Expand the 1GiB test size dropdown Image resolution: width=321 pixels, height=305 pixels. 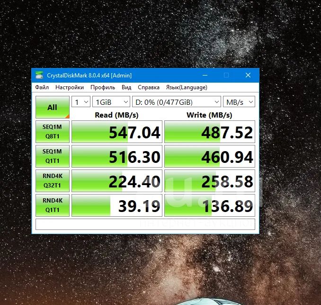tap(111, 102)
